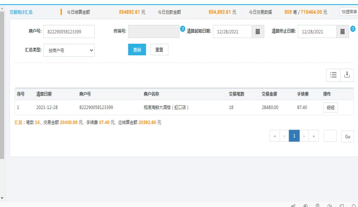Open calendar for 清算终止日期 end date
The width and height of the screenshot is (358, 207).
342,31
